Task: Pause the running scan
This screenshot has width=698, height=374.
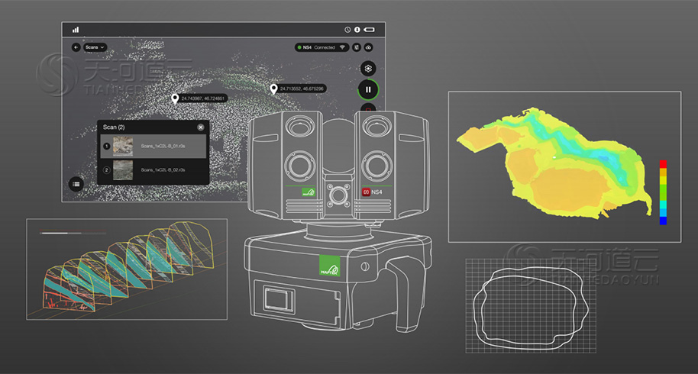Action: (368, 89)
